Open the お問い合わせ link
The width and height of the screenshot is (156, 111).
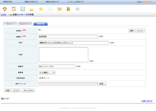click(147, 101)
